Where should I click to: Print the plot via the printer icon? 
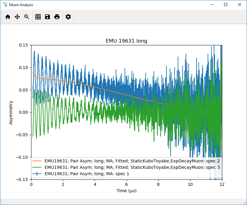[57, 17]
